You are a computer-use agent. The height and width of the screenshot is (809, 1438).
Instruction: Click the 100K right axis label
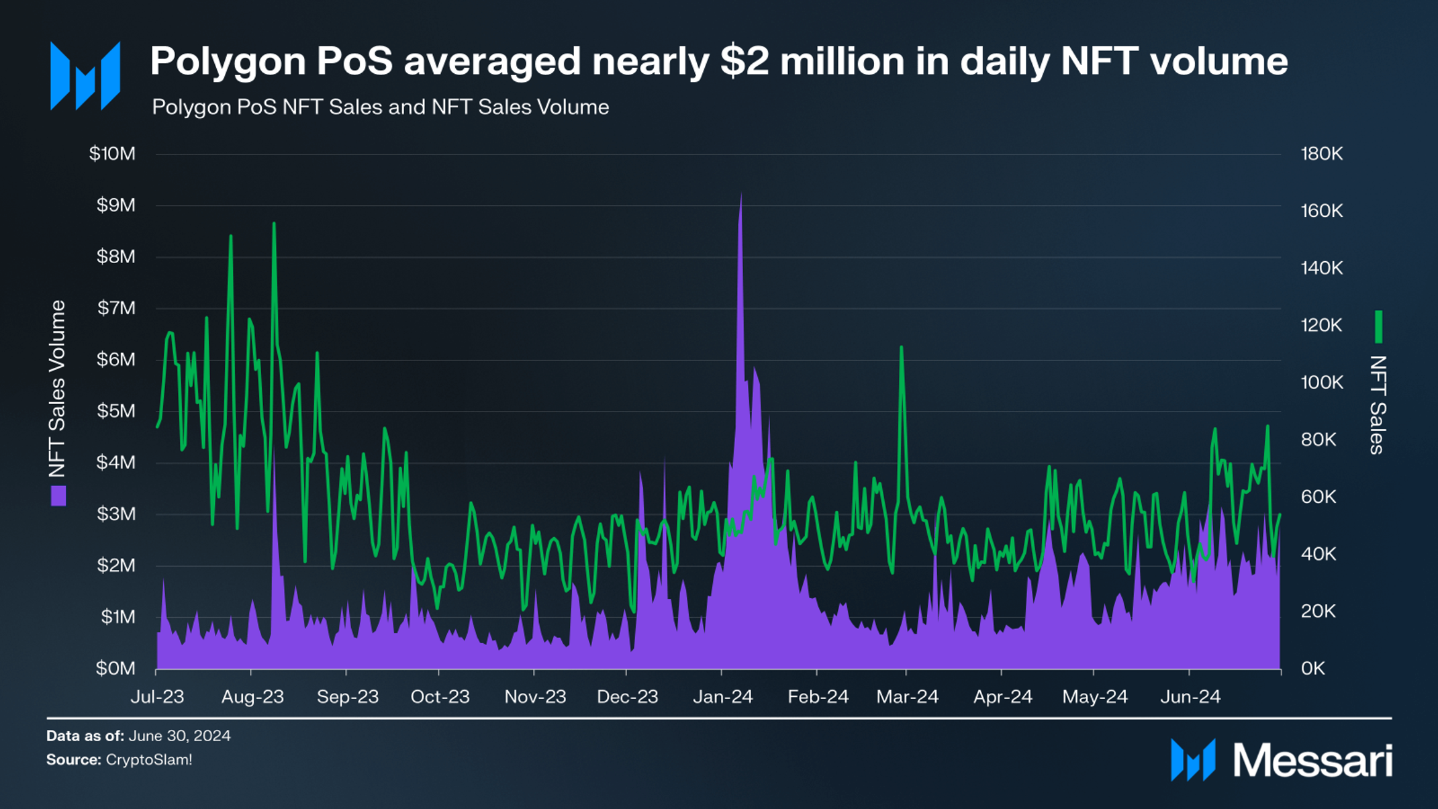click(1321, 383)
